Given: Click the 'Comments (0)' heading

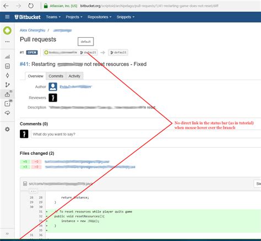Looking at the screenshot, I should [34, 124].
